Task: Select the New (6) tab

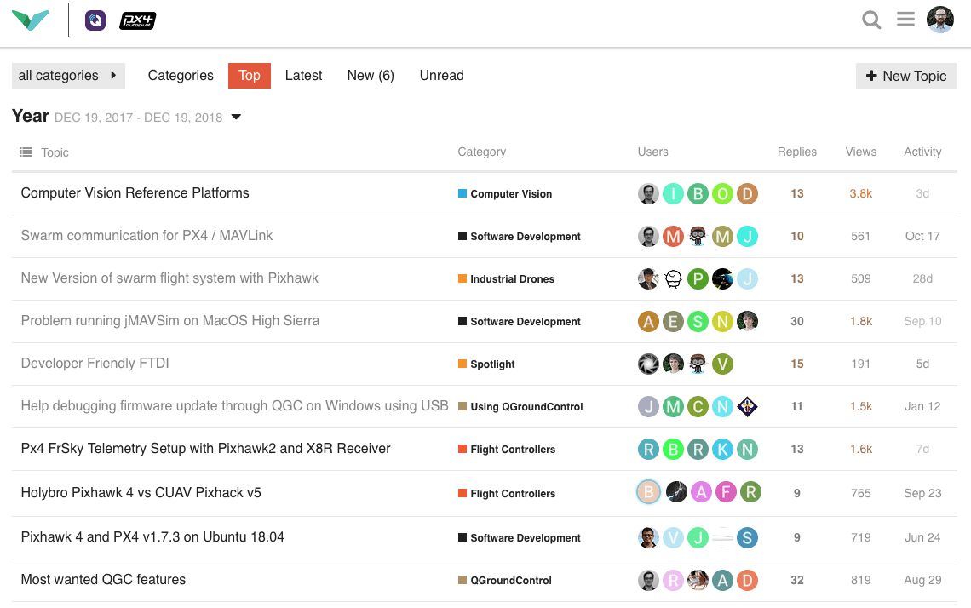Action: pos(371,76)
